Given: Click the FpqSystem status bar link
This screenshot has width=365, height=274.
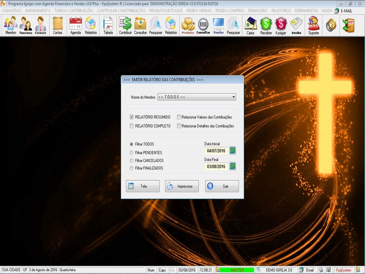Looking at the screenshot, I should [344, 270].
